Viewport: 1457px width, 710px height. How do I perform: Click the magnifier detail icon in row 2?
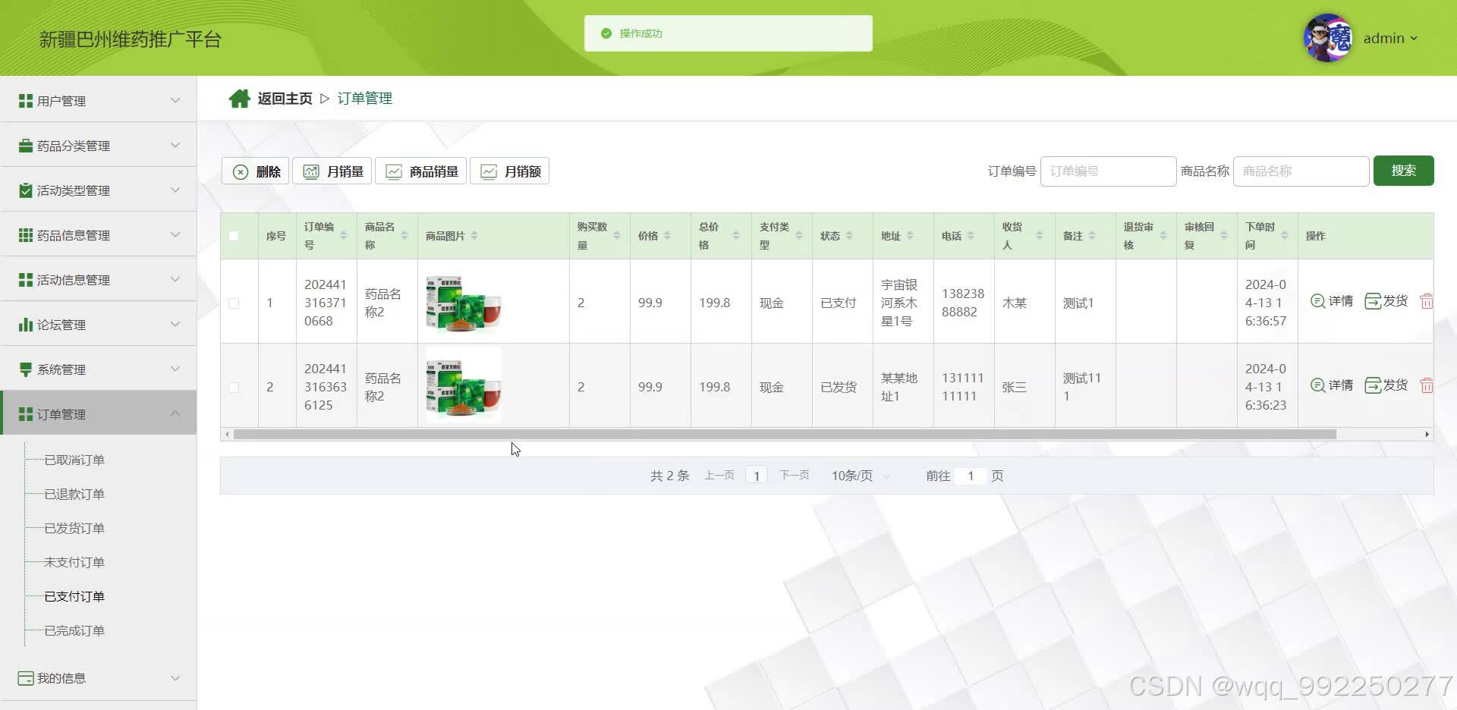tap(1318, 385)
